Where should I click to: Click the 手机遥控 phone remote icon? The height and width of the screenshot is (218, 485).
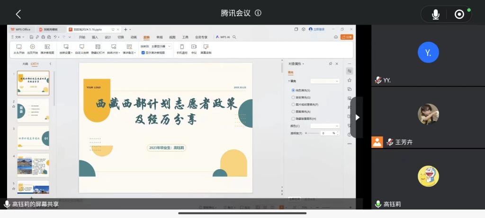click(x=182, y=47)
